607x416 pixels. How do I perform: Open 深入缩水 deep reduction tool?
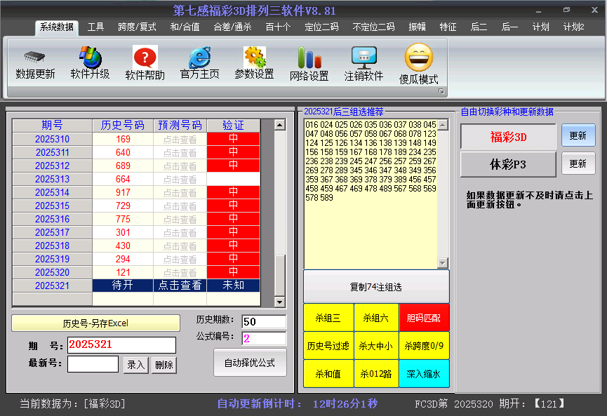425,373
